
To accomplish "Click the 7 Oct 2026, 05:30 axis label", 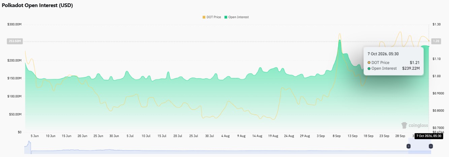I will [428, 136].
